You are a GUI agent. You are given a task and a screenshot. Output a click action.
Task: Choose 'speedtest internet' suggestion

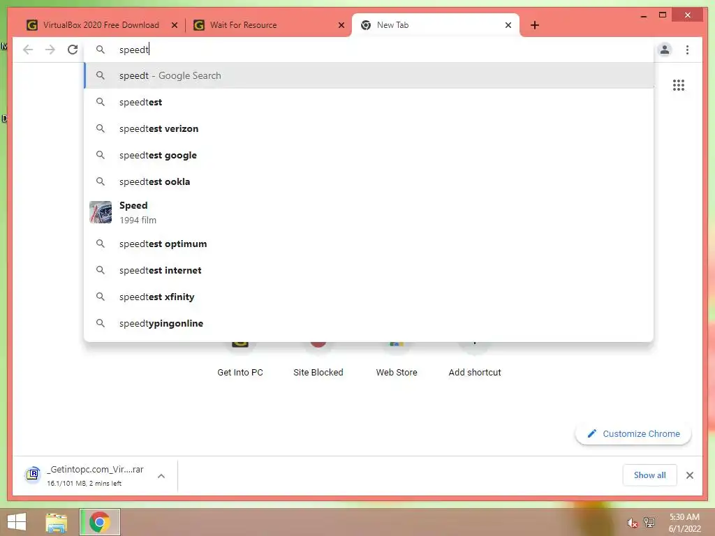(369, 270)
